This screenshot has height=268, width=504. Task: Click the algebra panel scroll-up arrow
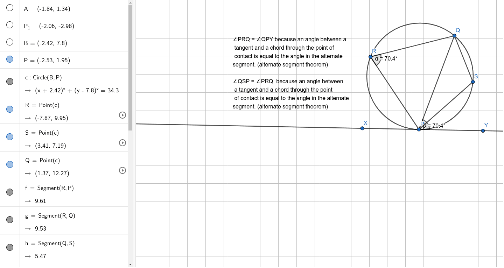(x=131, y=3)
